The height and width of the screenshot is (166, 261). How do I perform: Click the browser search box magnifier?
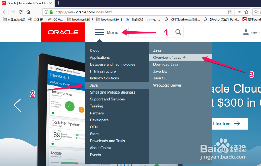[x=256, y=12]
